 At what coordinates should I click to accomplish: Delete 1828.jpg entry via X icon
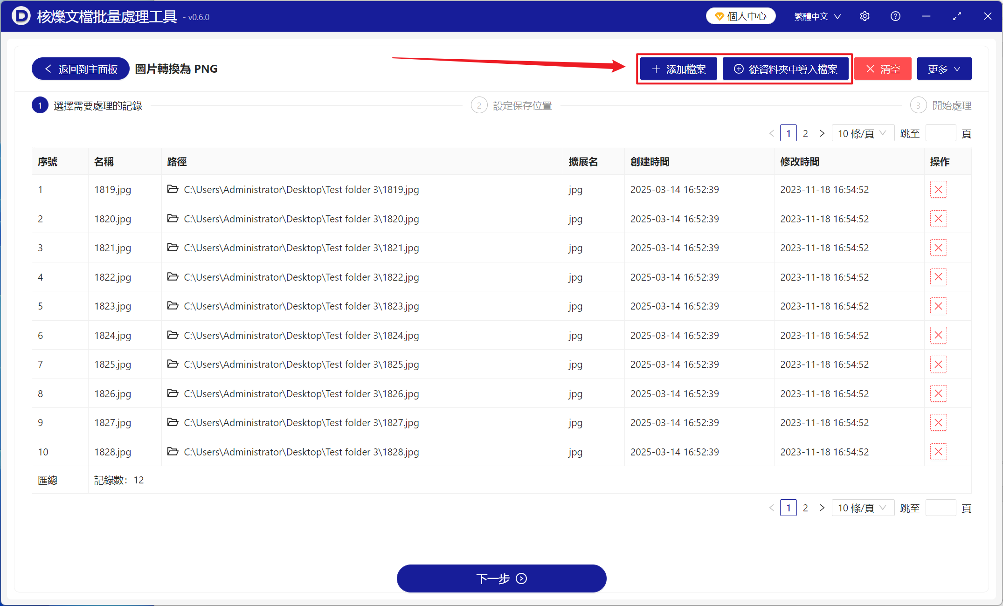(x=938, y=452)
